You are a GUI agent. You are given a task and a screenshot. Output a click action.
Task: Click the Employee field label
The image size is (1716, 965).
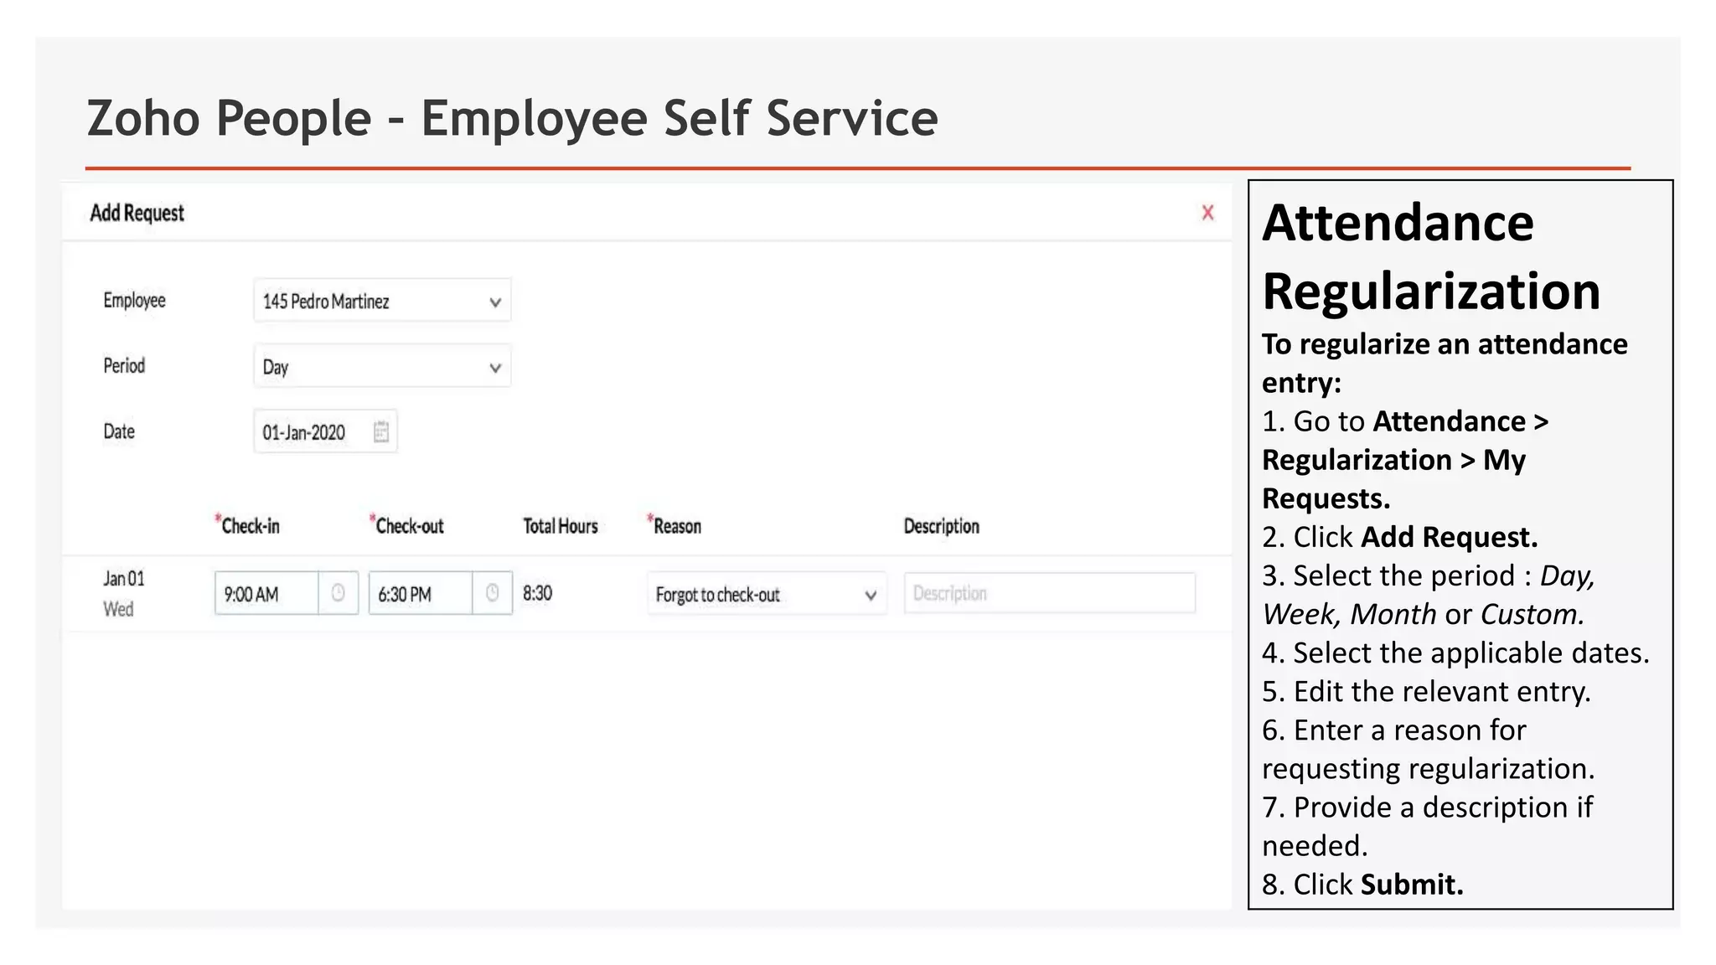click(x=134, y=300)
